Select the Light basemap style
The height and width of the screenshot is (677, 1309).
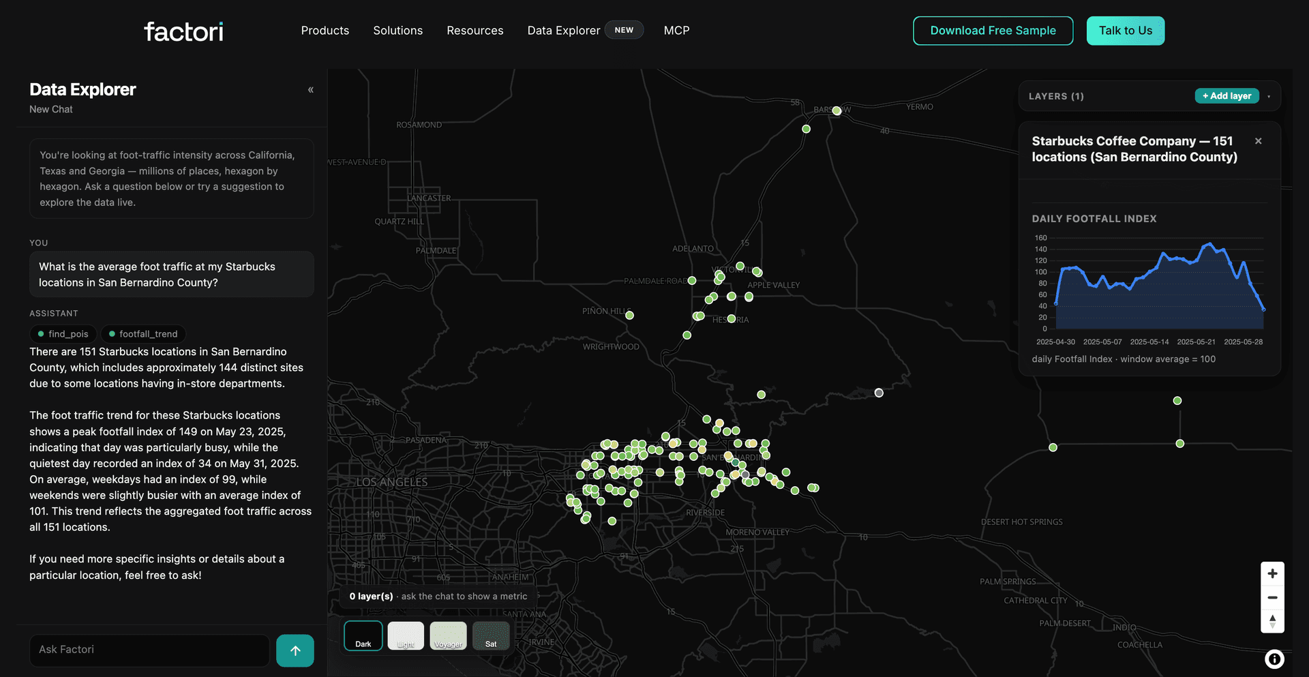[406, 636]
